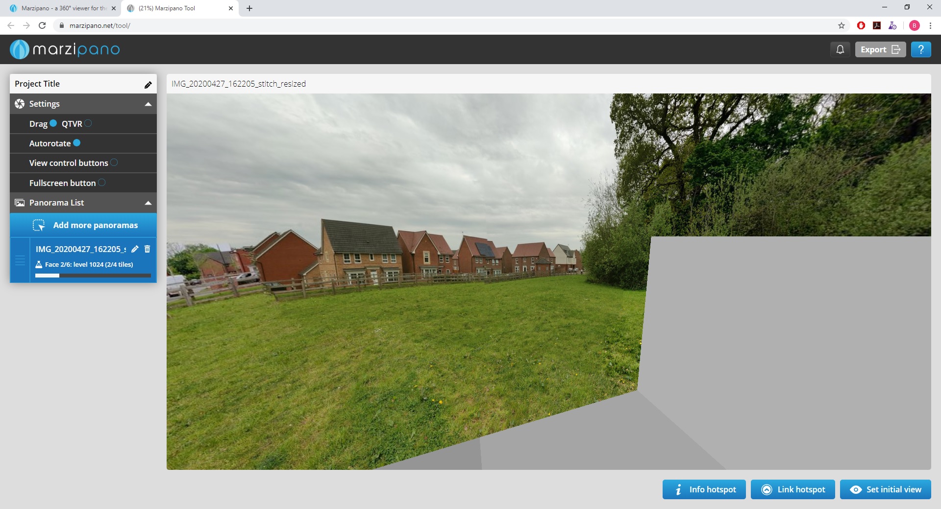Open the blue help question mark
The width and height of the screenshot is (941, 509).
coord(921,49)
